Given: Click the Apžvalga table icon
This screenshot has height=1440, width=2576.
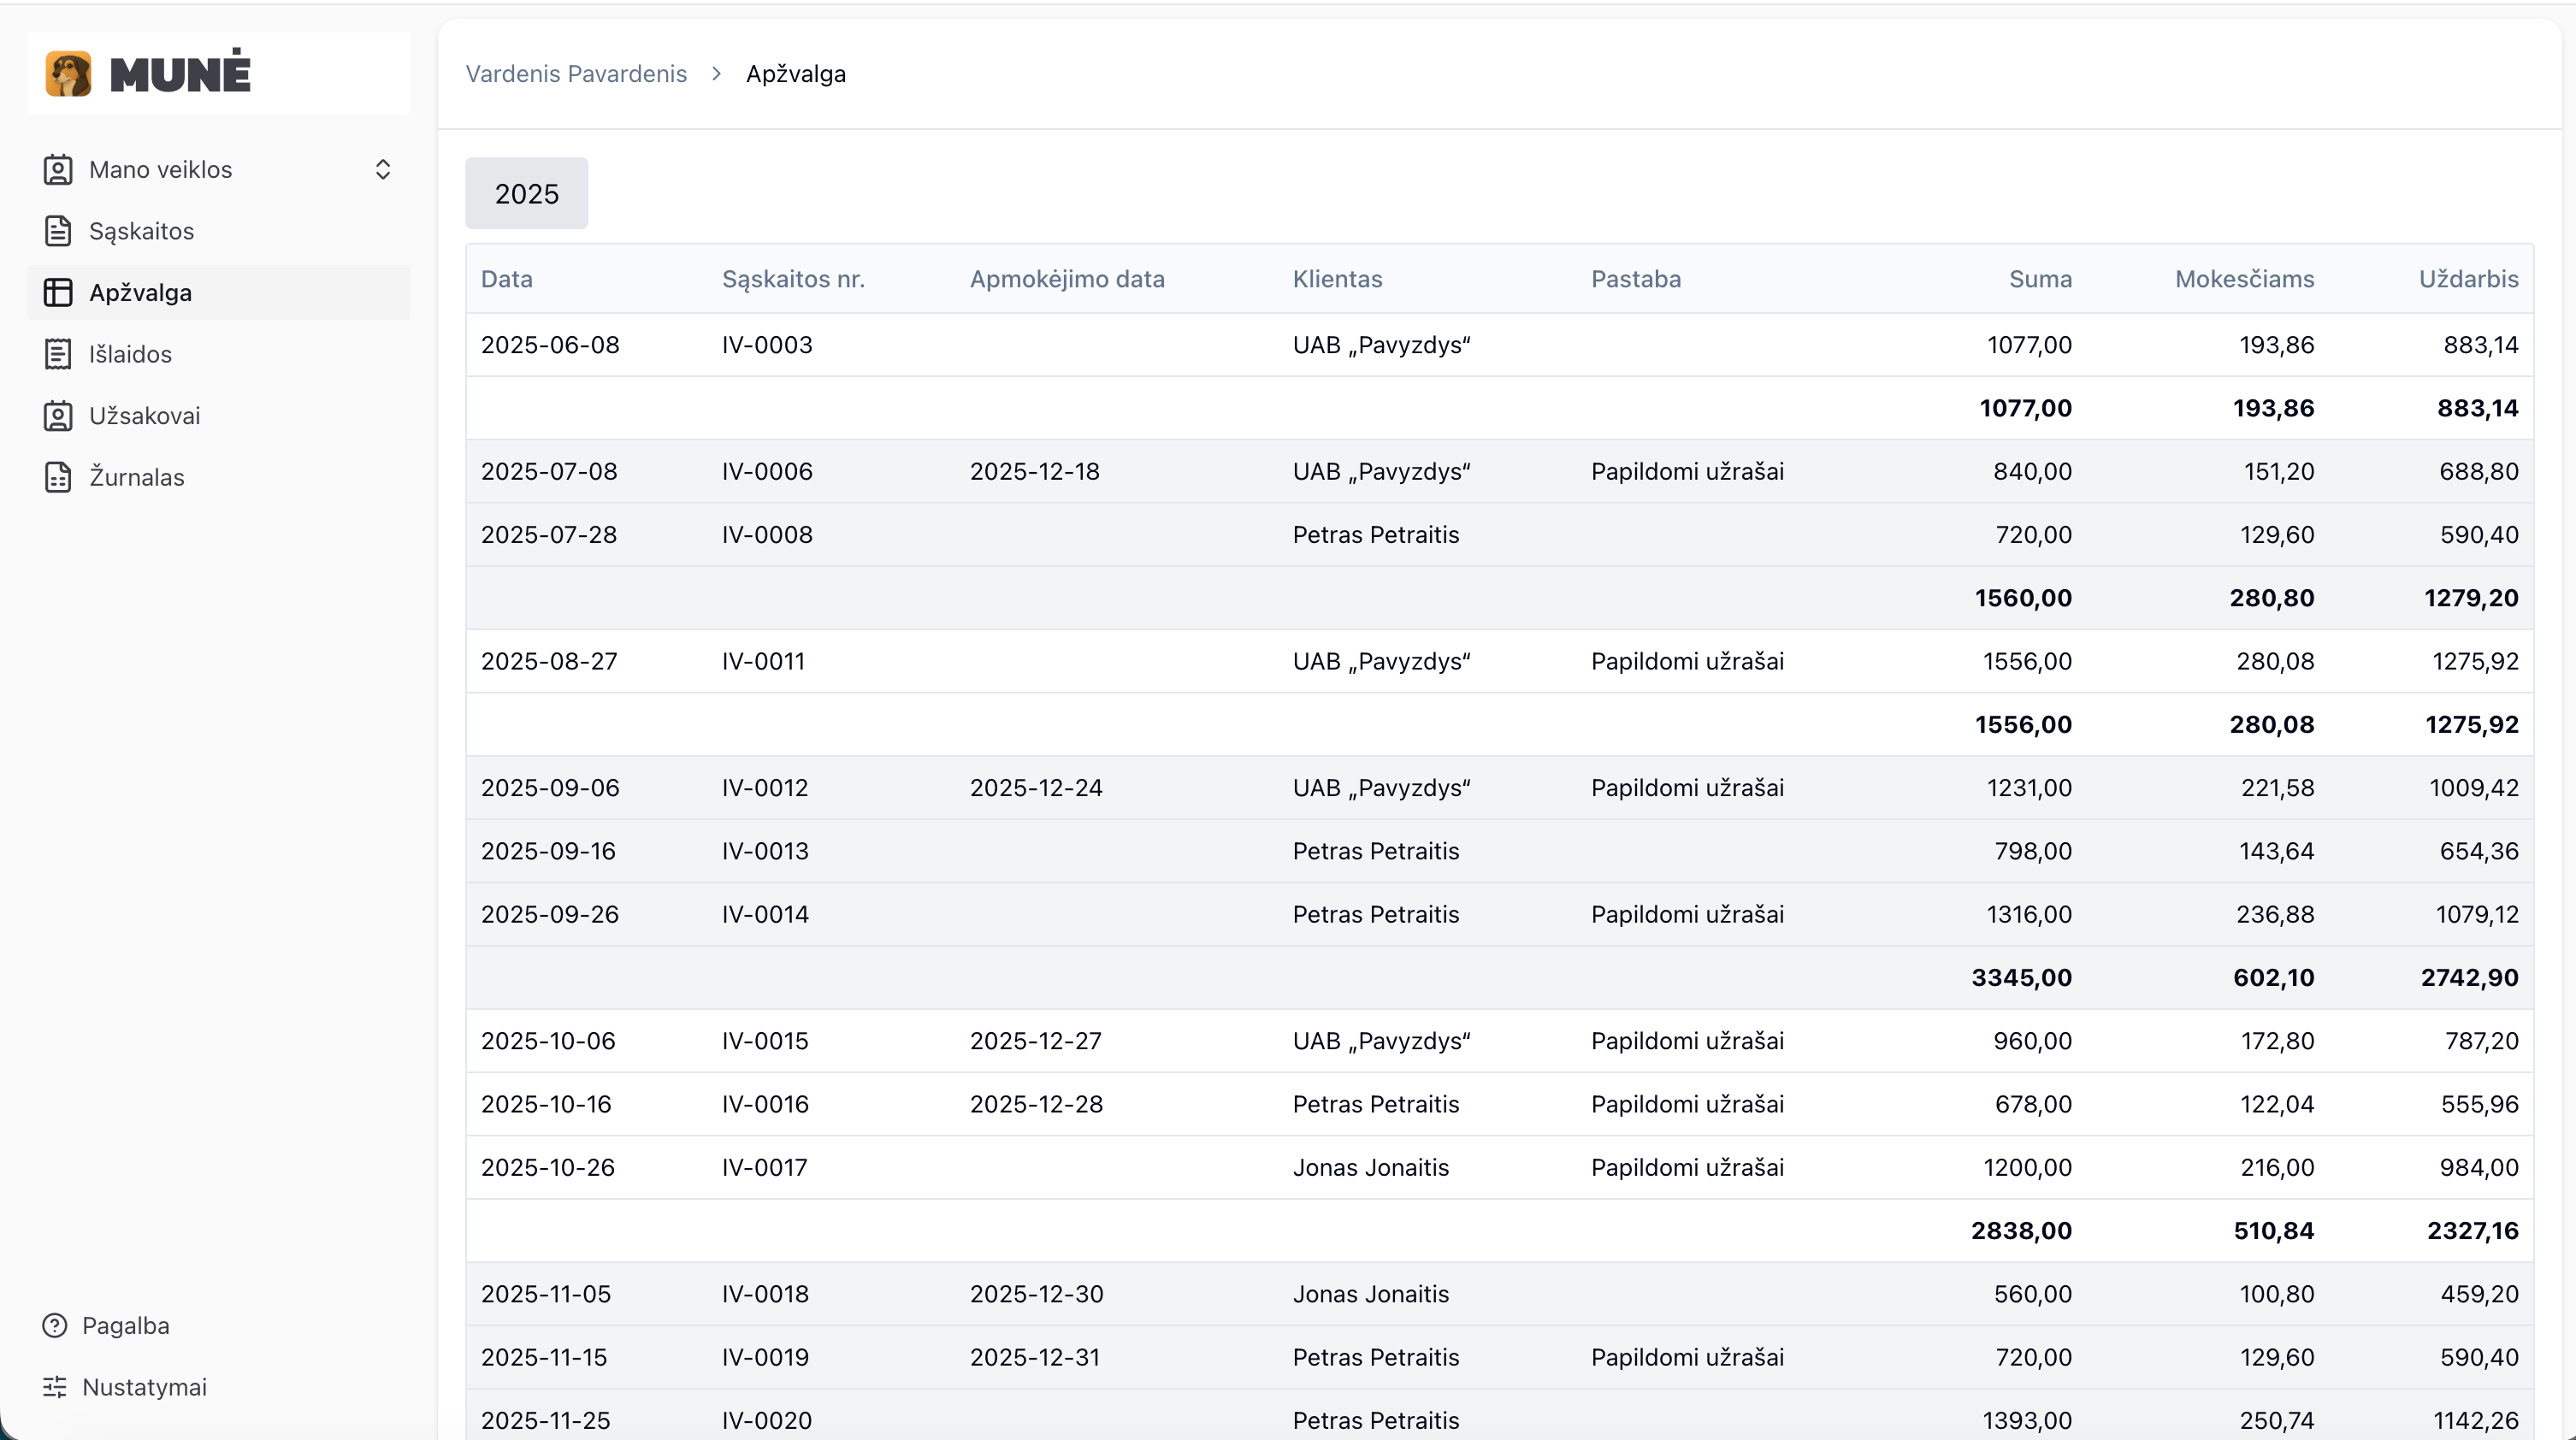Looking at the screenshot, I should (x=58, y=293).
